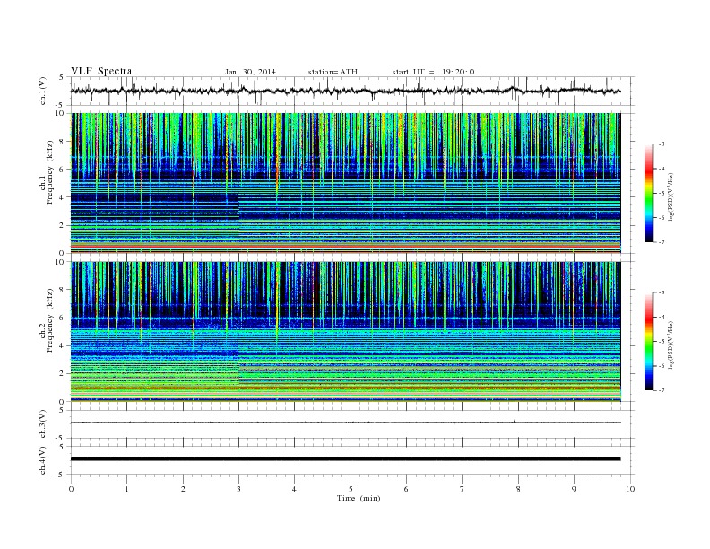Click the '3' tick on the time axis

(x=238, y=489)
